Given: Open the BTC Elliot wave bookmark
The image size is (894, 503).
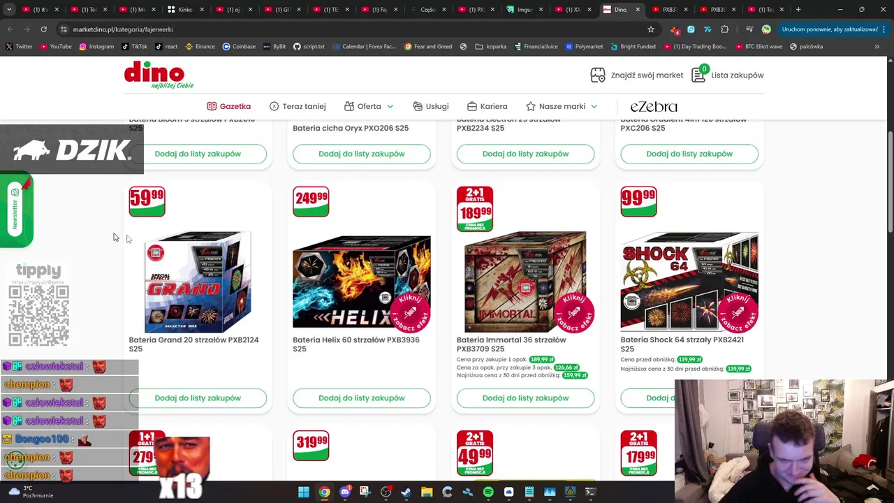Looking at the screenshot, I should tap(758, 46).
